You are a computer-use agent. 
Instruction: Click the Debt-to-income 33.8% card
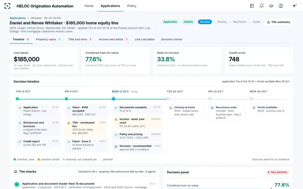tap(187, 60)
